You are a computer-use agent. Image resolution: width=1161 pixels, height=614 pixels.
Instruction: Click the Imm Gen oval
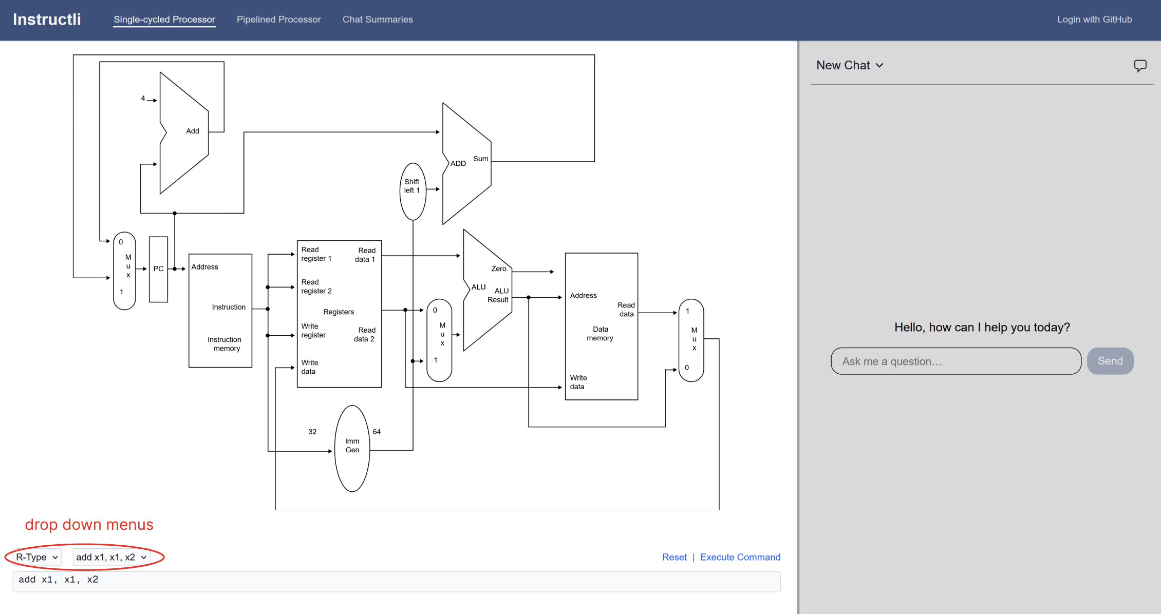coord(352,448)
